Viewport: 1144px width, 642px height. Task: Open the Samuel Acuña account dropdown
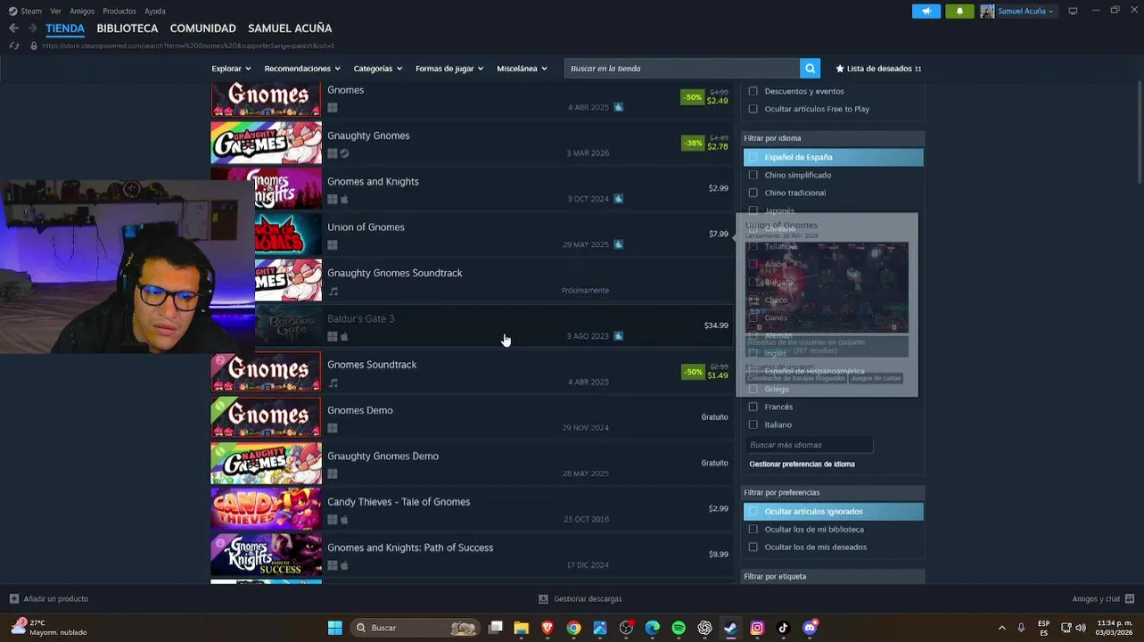[x=1025, y=11]
